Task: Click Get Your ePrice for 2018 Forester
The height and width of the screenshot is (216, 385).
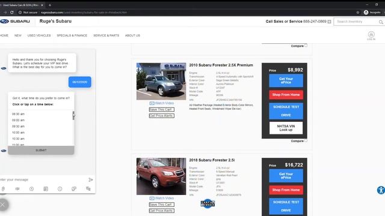Action: 286,176
